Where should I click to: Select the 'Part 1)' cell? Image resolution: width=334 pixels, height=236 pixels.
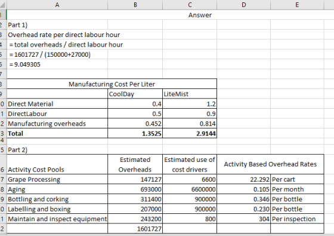tap(57, 24)
